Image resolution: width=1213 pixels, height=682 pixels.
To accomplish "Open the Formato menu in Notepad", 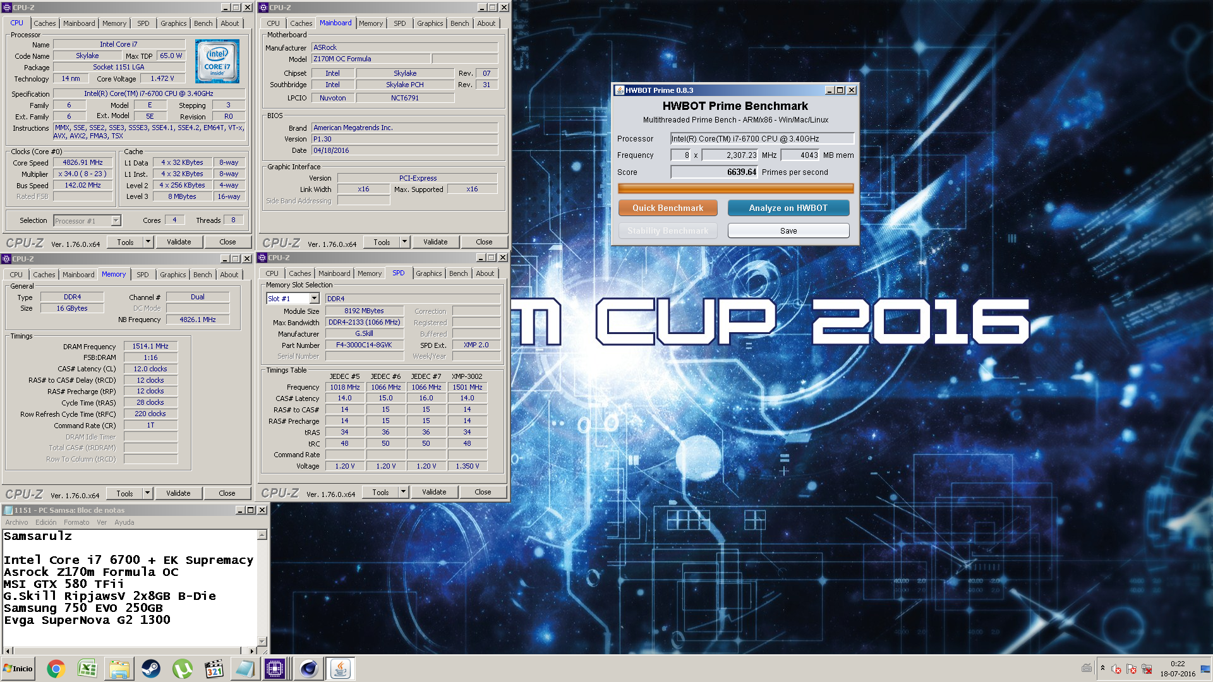I will pos(76,522).
